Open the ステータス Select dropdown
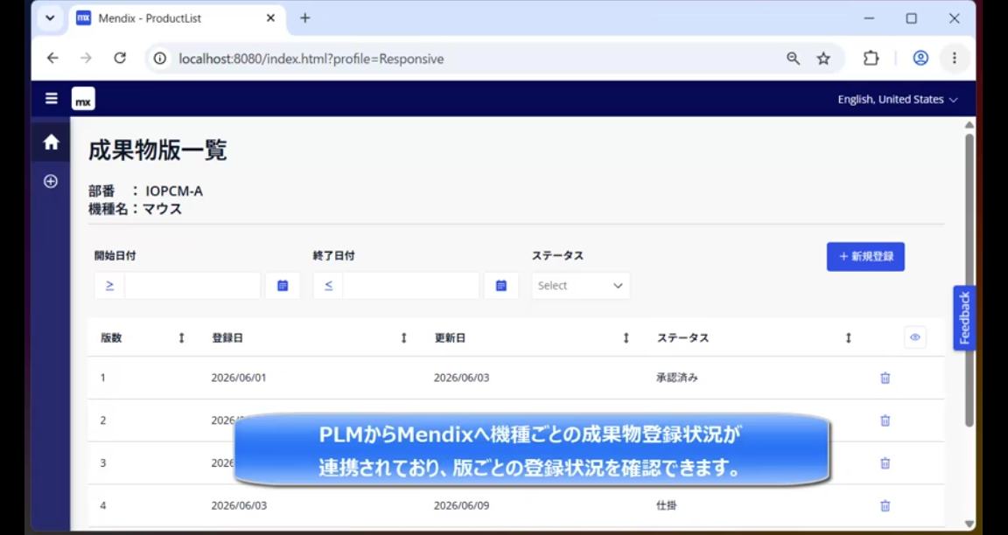This screenshot has width=1008, height=535. coord(580,286)
